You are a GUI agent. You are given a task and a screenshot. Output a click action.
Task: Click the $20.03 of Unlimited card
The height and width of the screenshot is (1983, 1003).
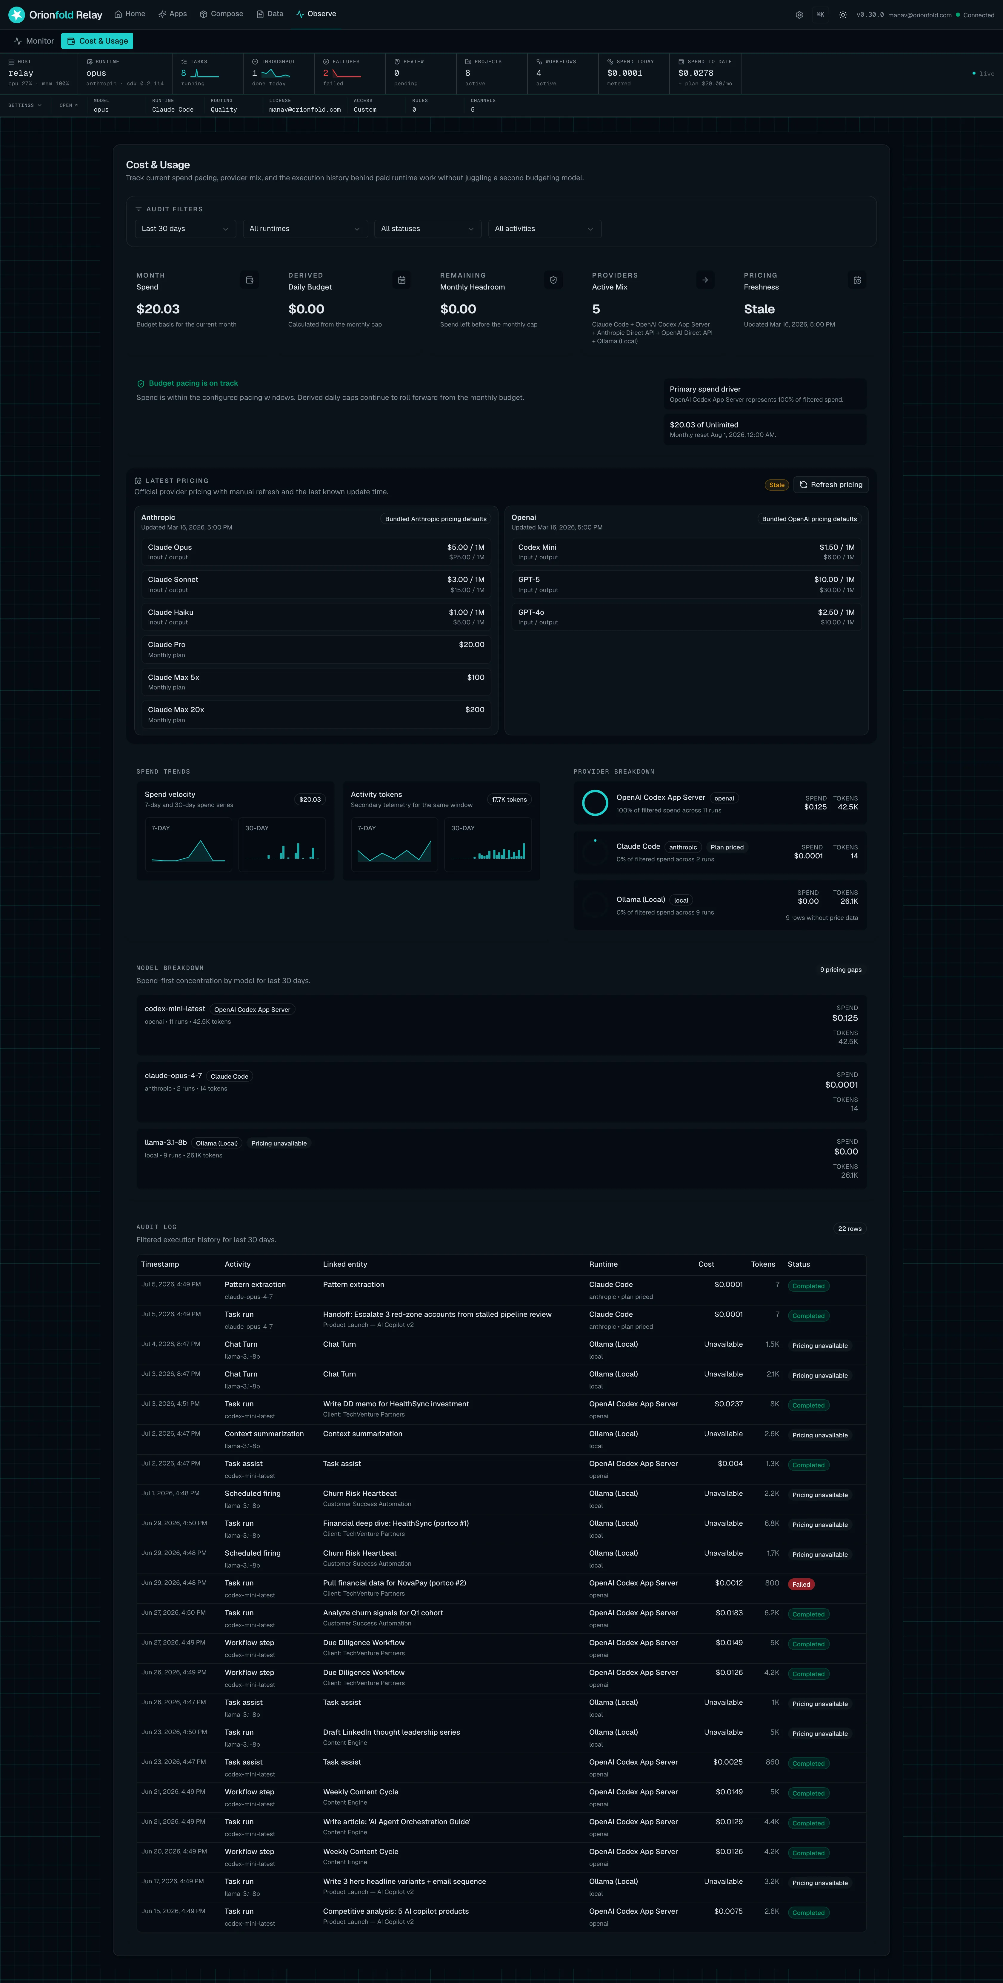pos(765,429)
